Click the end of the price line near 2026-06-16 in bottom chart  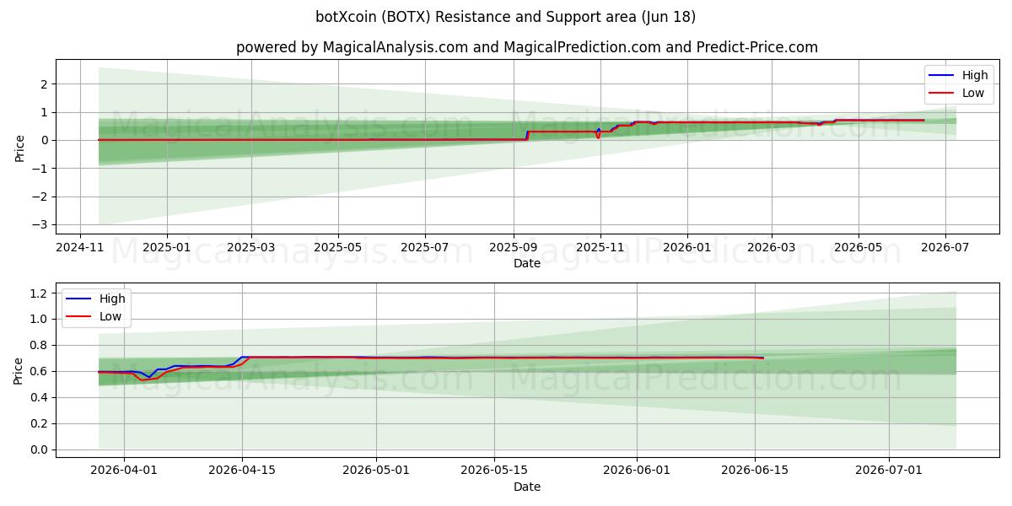pos(763,358)
